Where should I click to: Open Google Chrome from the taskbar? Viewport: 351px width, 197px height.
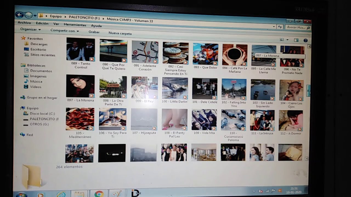pyautogui.click(x=99, y=194)
